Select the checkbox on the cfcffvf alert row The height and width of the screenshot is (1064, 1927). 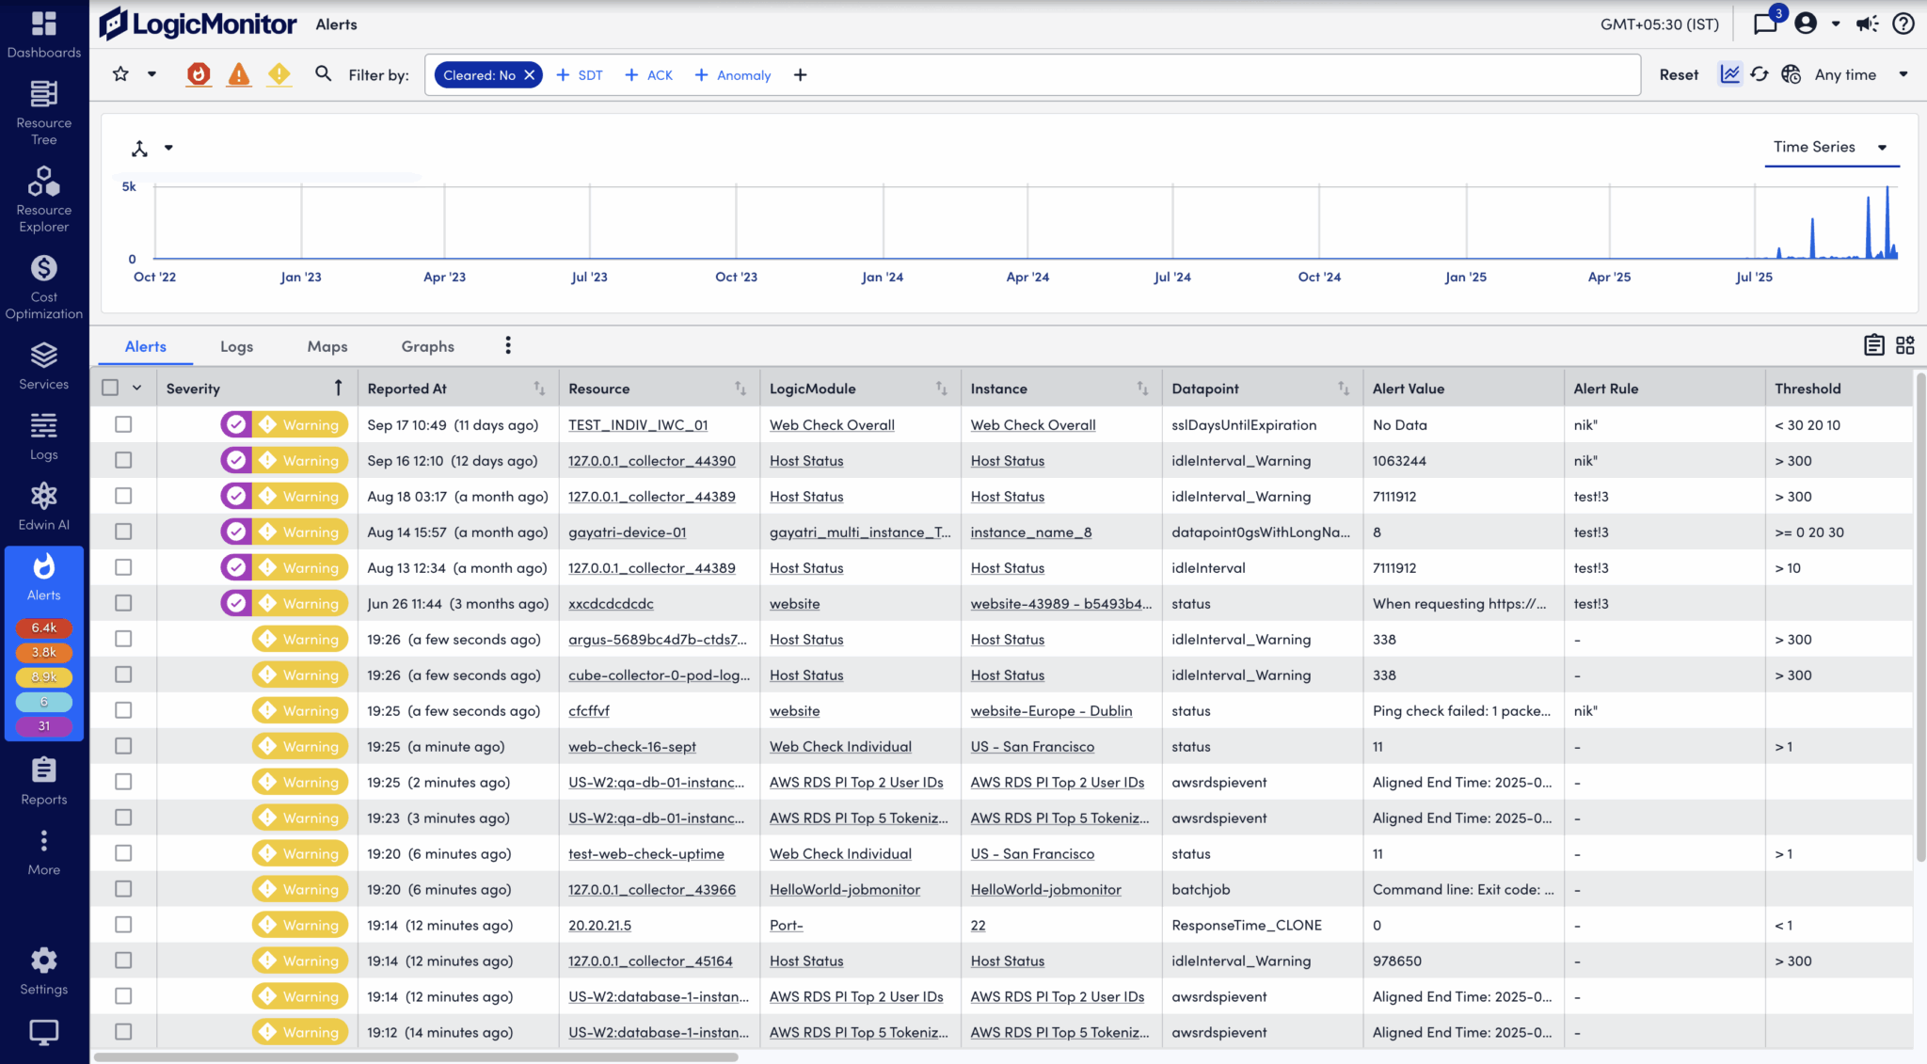click(x=123, y=710)
